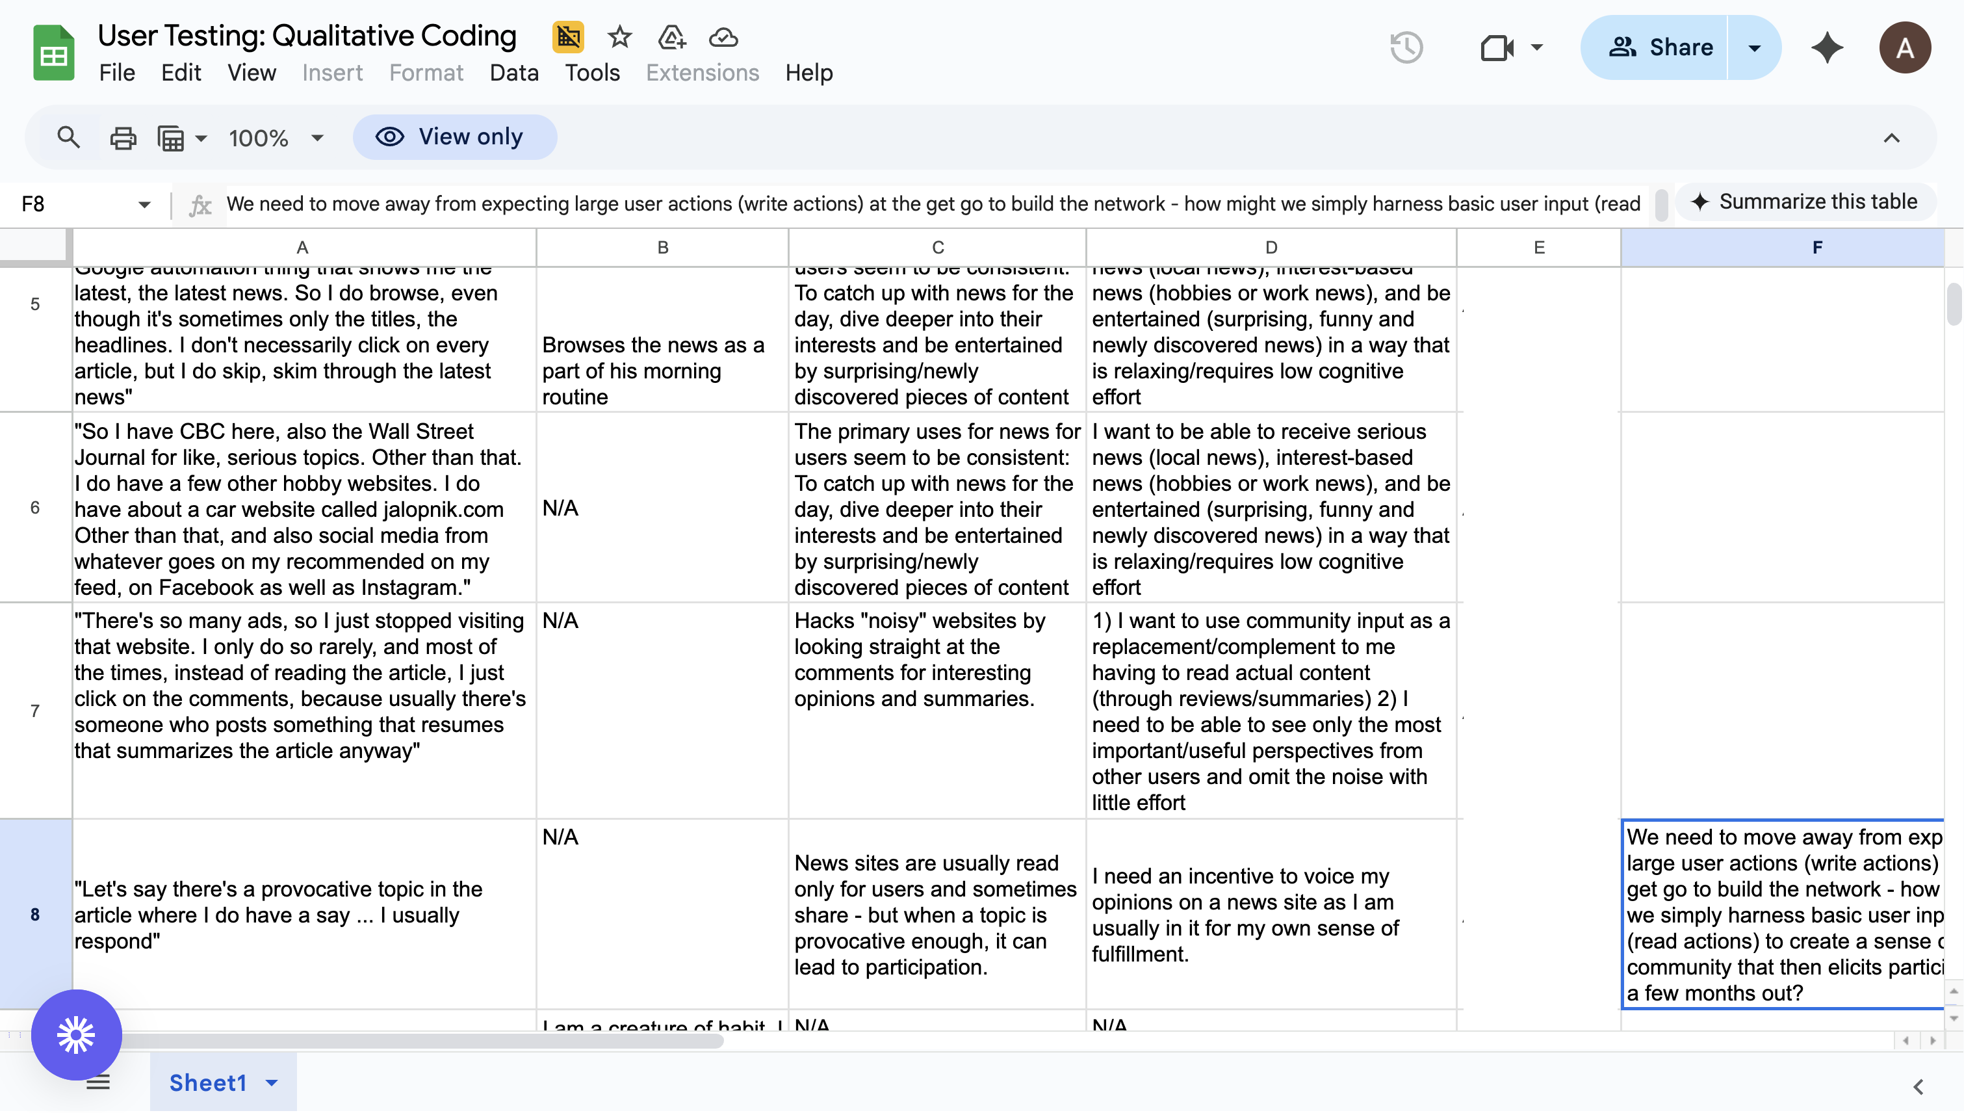Show the side panel arrow
This screenshot has height=1113, width=1964.
click(1917, 1086)
